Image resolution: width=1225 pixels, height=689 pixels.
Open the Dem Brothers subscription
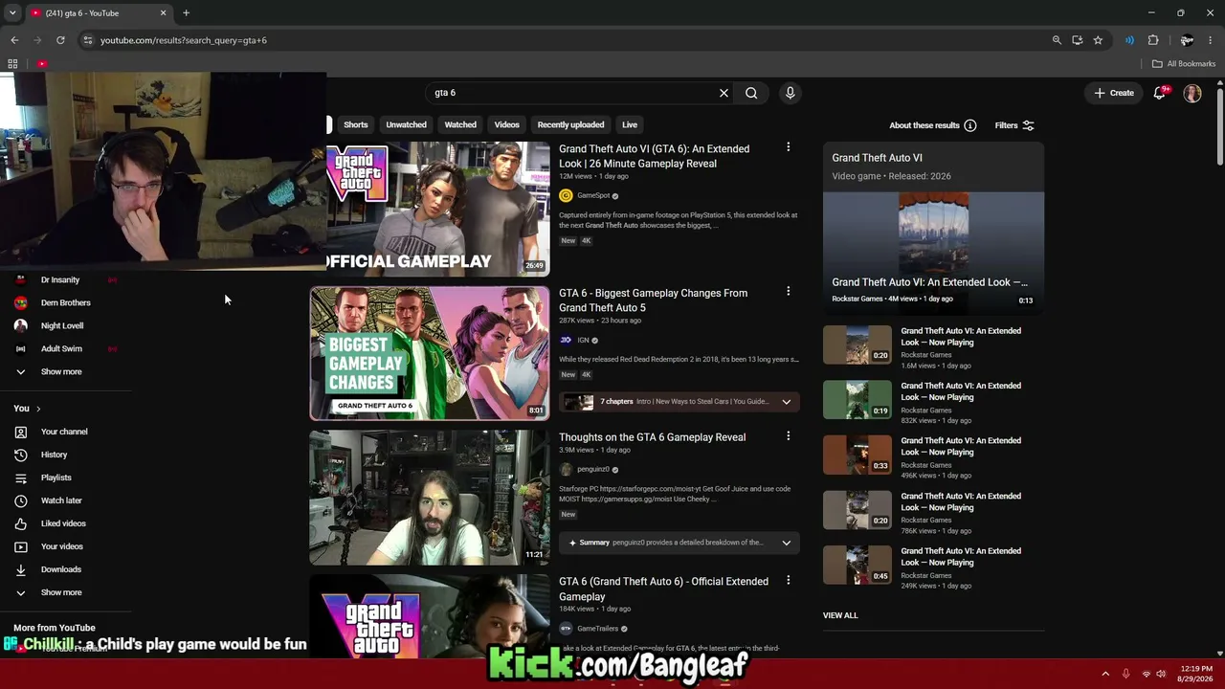click(x=65, y=302)
